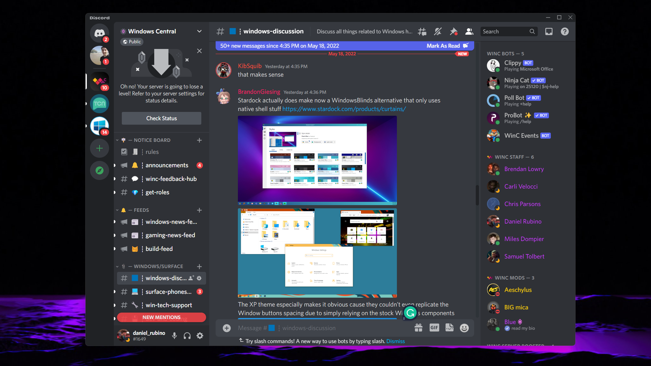This screenshot has height=366, width=651.
Task: Expand the WINDOWS/SURFACE channel category
Action: coord(115,266)
